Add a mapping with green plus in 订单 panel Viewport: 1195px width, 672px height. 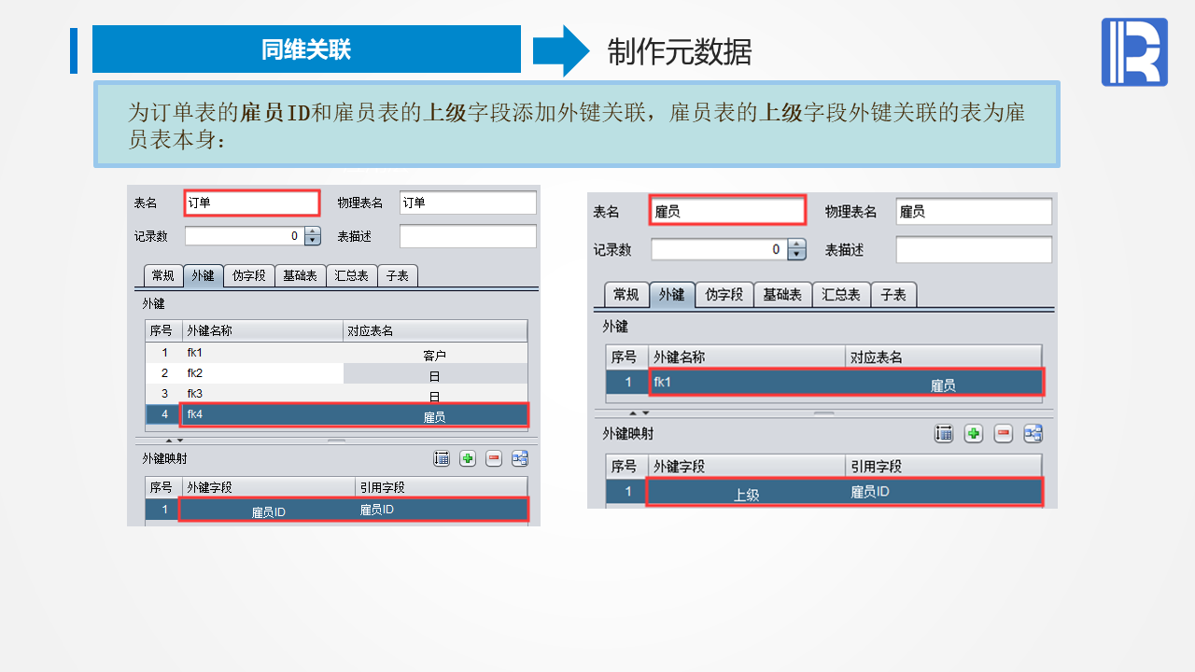pos(468,458)
